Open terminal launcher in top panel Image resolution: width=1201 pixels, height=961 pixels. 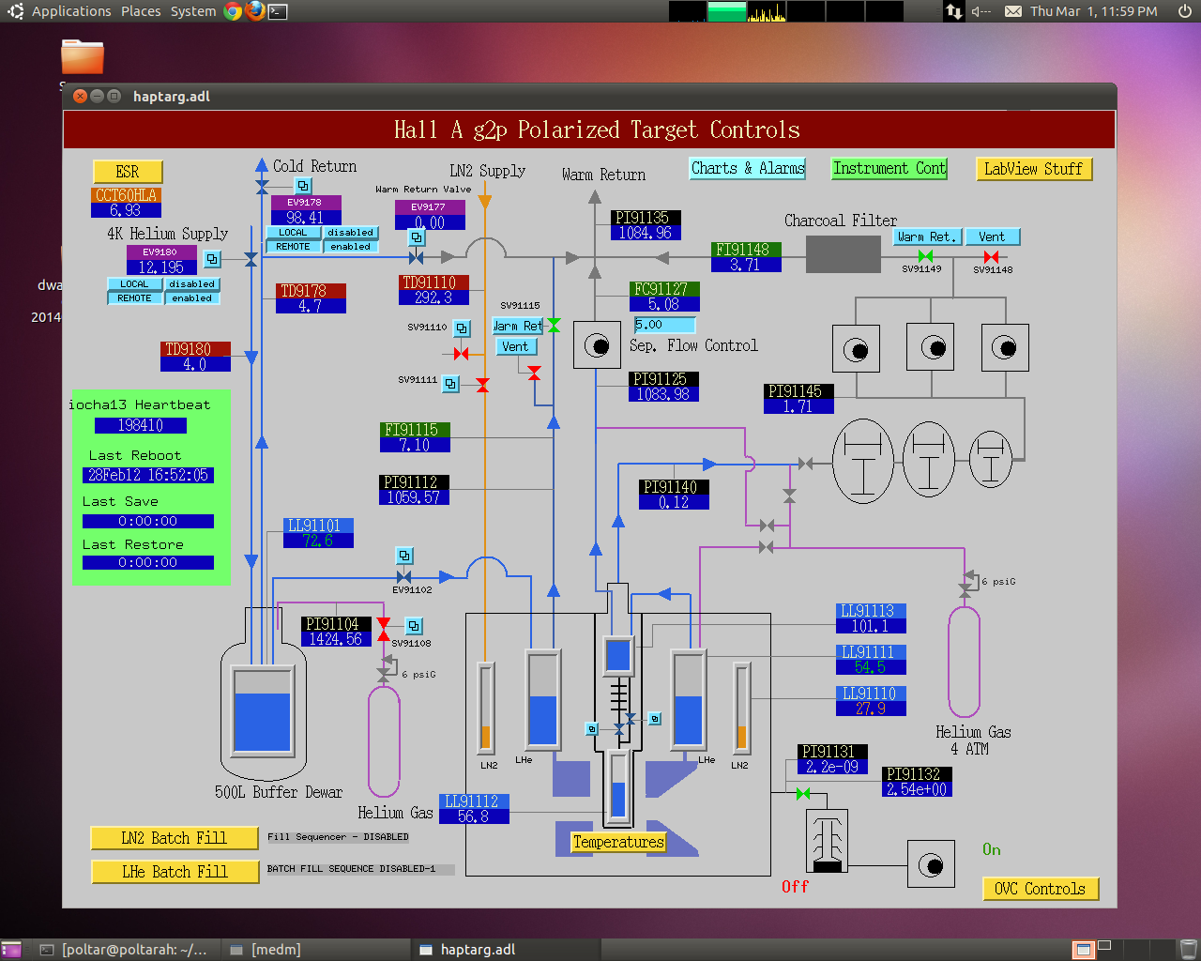(x=278, y=11)
